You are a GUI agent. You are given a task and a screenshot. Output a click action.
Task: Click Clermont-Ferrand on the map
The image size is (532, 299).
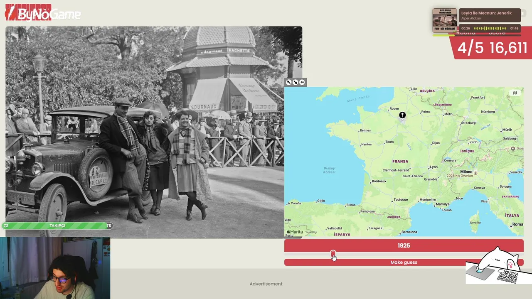(x=396, y=170)
